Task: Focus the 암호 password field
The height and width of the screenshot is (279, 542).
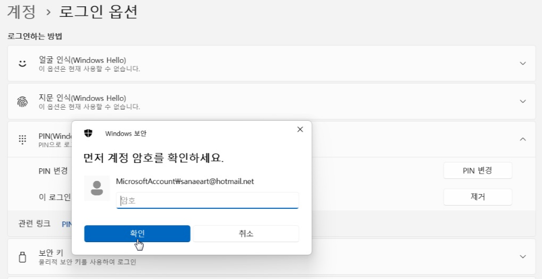Action: [x=207, y=200]
